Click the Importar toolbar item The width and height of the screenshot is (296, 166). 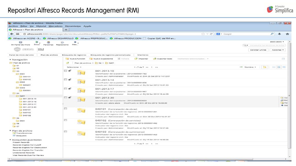(141, 59)
